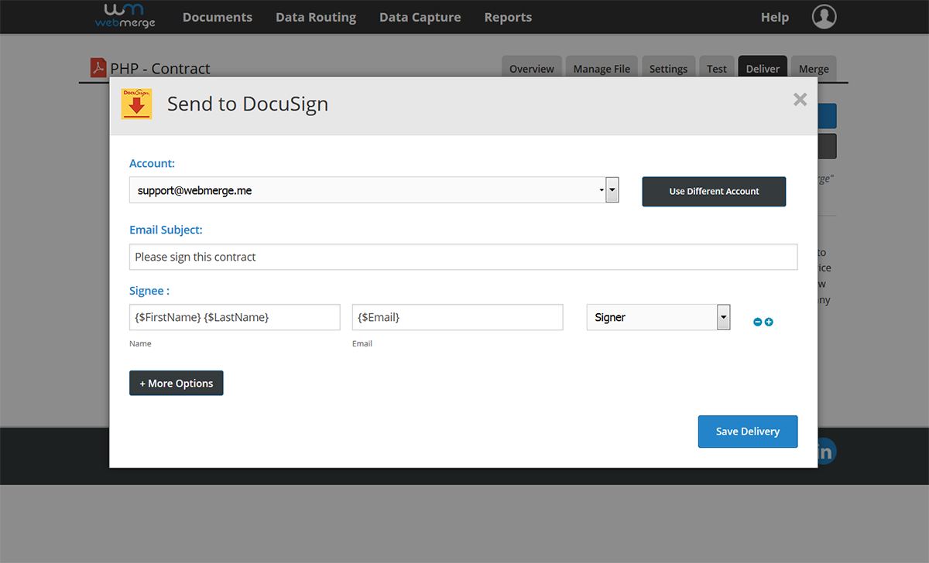Switch to the Overview tab
The width and height of the screenshot is (929, 563).
pyautogui.click(x=532, y=69)
